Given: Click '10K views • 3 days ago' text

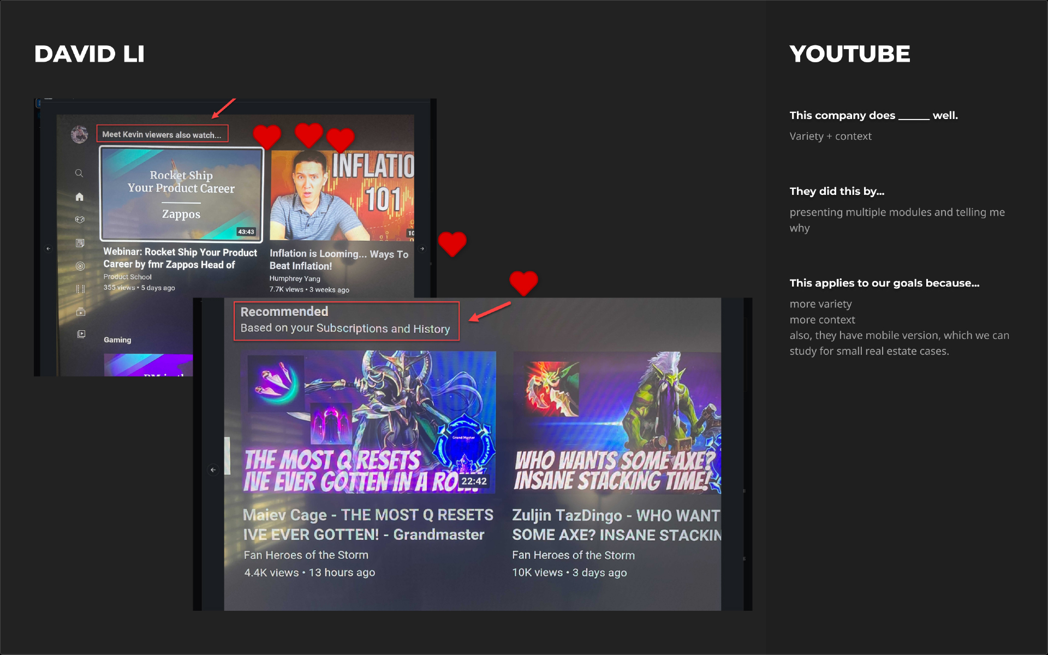Looking at the screenshot, I should (x=569, y=573).
